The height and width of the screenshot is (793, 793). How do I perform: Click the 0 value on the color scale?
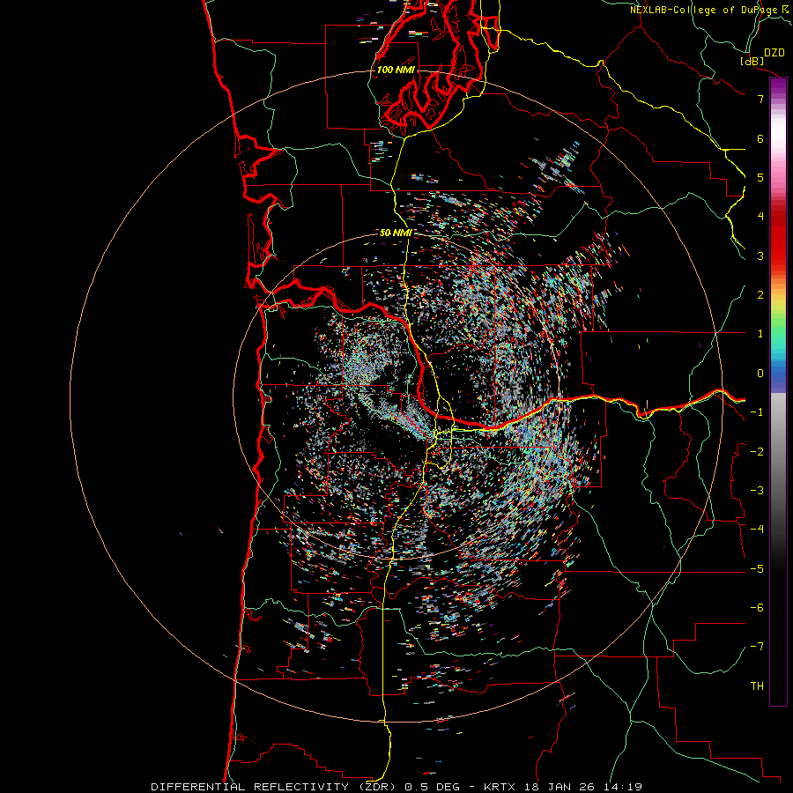coord(760,374)
